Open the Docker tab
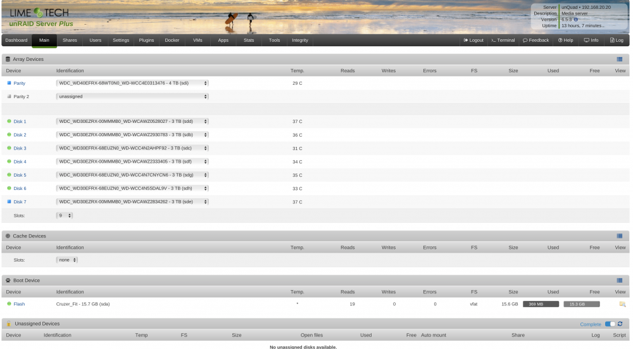633x349 pixels. point(172,41)
